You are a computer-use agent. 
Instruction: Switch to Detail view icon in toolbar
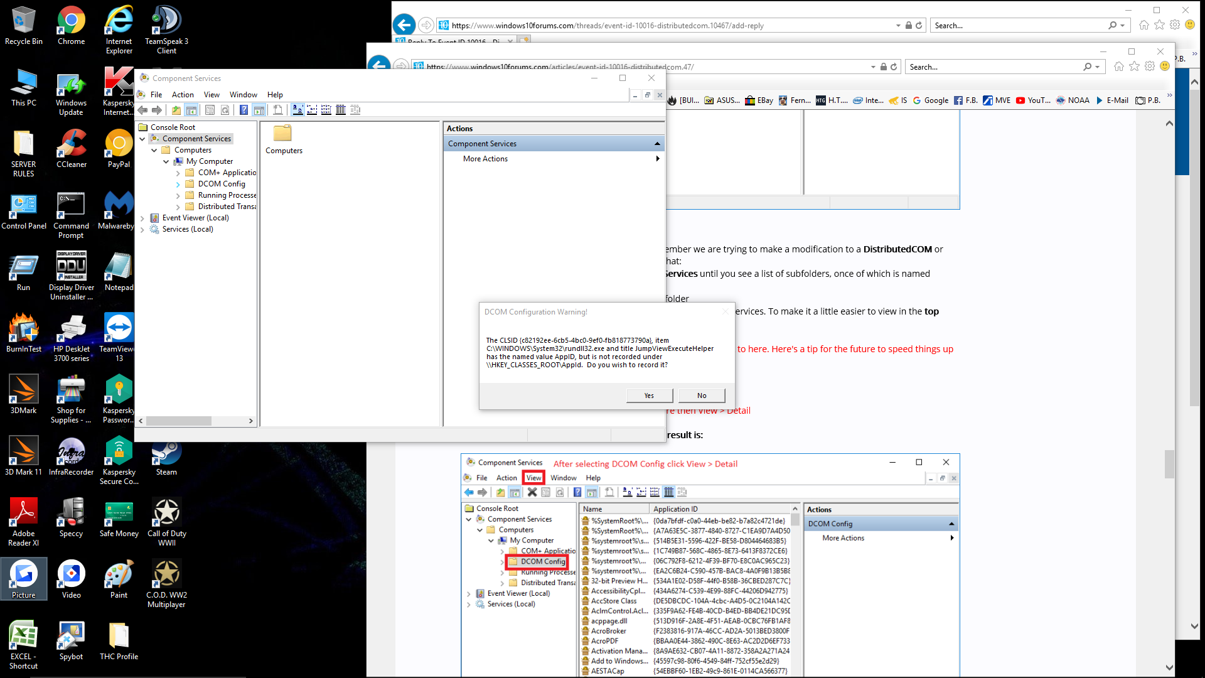click(x=341, y=110)
